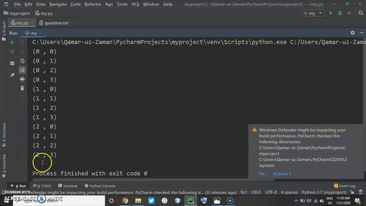Click the print output icon
Viewport: 366px width, 206px height.
pyautogui.click(x=22, y=80)
